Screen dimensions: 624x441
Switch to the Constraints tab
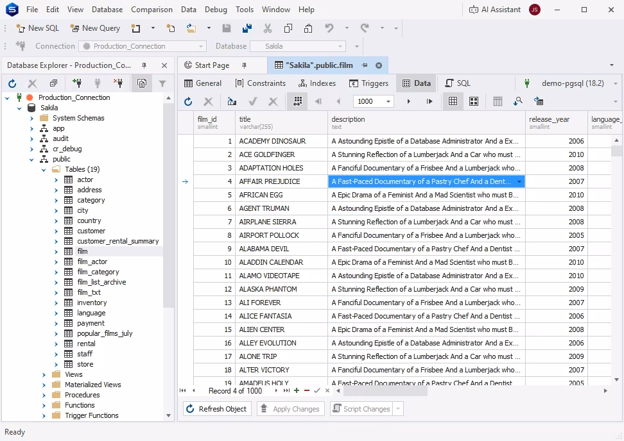261,83
